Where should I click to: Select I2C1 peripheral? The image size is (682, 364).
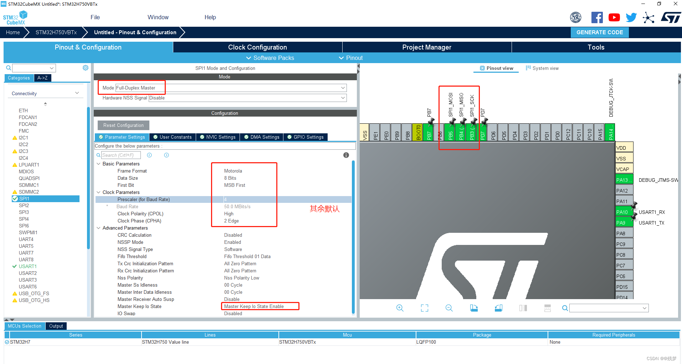click(x=23, y=138)
